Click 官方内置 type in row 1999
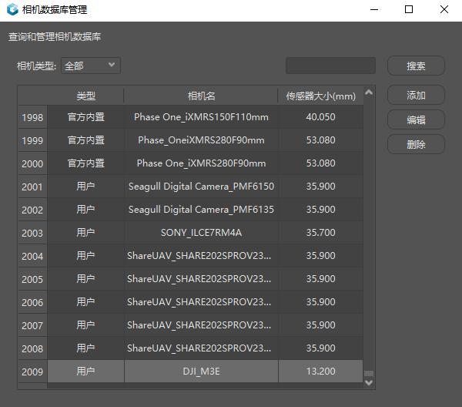The image size is (462, 407). tap(85, 140)
